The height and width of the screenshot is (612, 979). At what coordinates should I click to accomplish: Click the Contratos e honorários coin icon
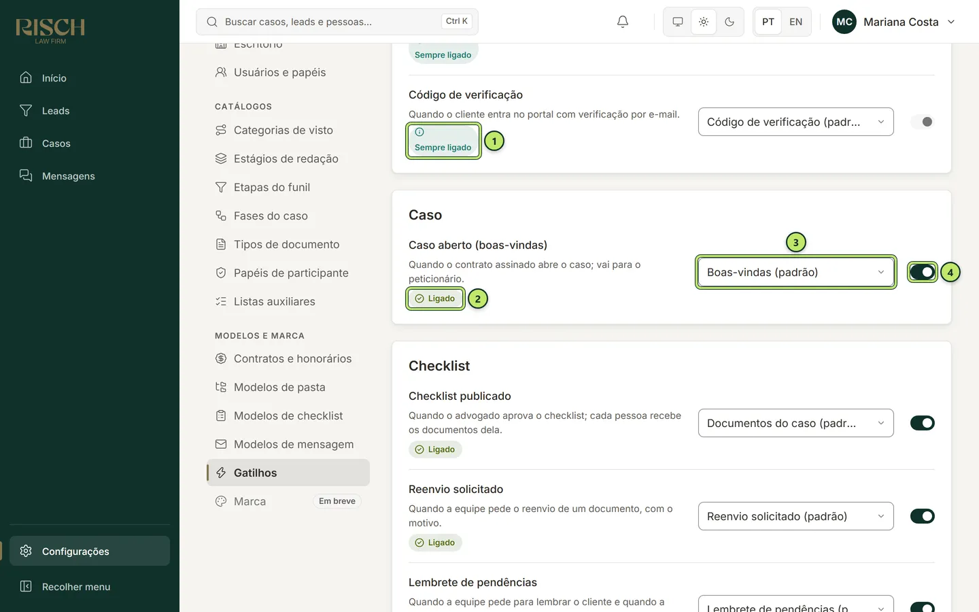click(x=221, y=358)
